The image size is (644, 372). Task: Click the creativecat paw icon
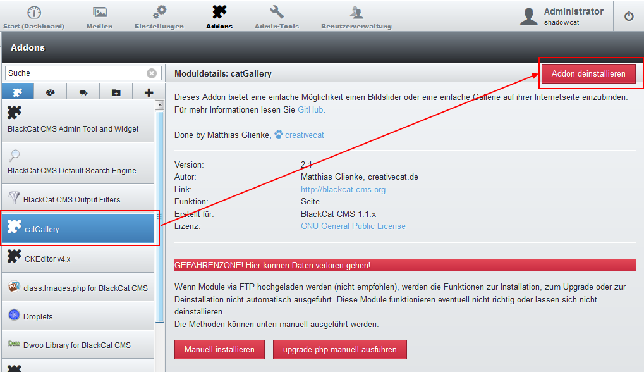point(279,134)
